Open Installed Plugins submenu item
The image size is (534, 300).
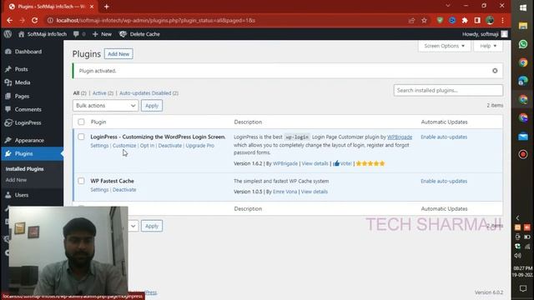[24, 169]
